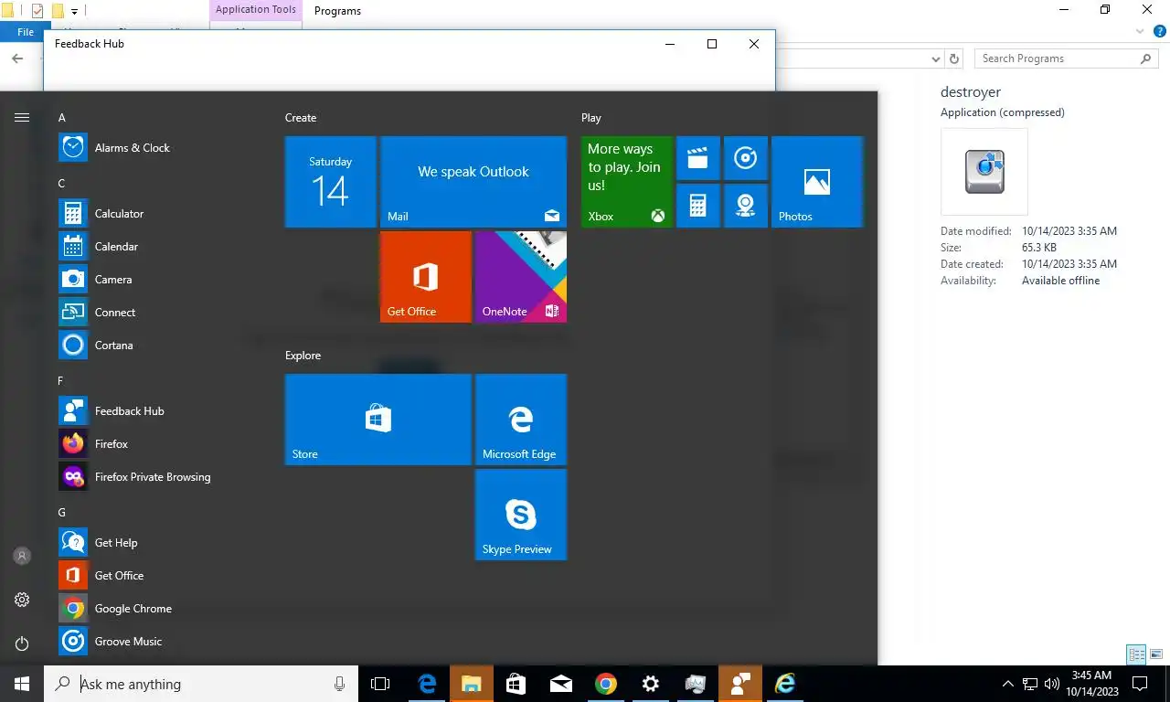The width and height of the screenshot is (1170, 702).
Task: Open the File tab in File Explorer
Action: point(26,32)
